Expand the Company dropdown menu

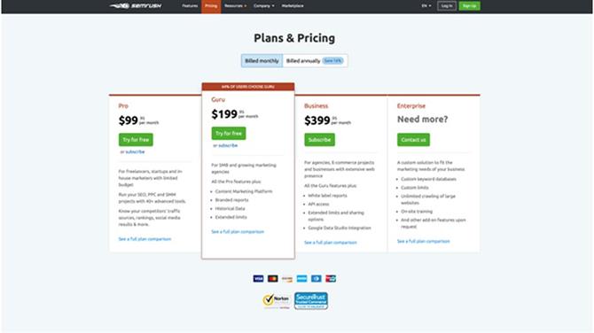click(x=263, y=6)
